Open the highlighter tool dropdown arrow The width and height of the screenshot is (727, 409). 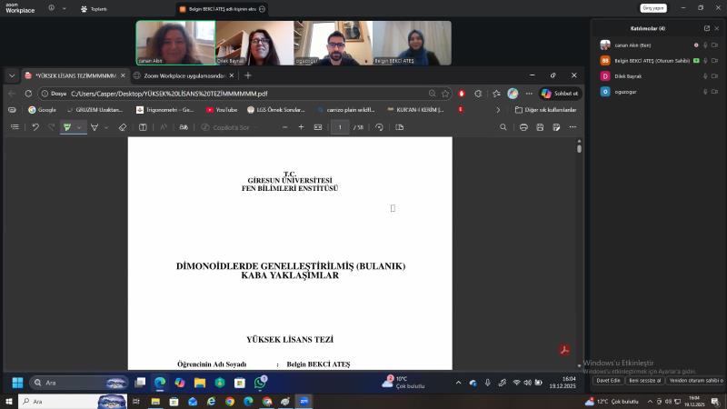[79, 127]
